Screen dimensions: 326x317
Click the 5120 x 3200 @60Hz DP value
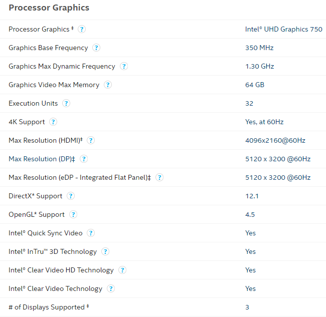point(278,159)
